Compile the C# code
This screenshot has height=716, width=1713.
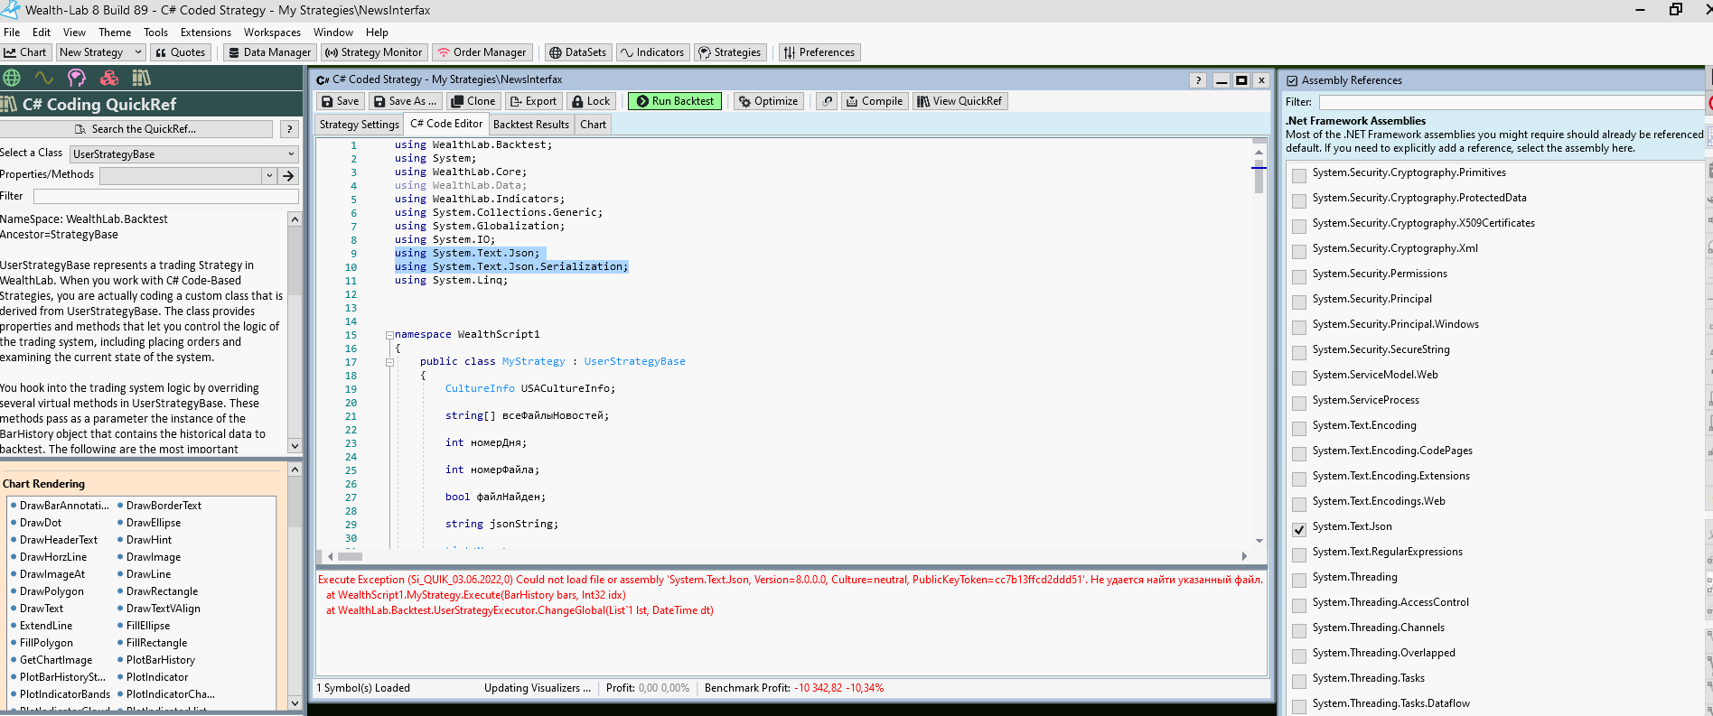875,101
